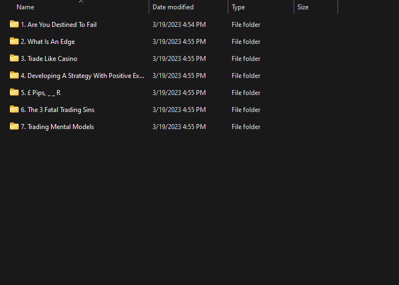The height and width of the screenshot is (285, 399).
Task: Click the date modified for Trading Mental Models
Action: (179, 127)
